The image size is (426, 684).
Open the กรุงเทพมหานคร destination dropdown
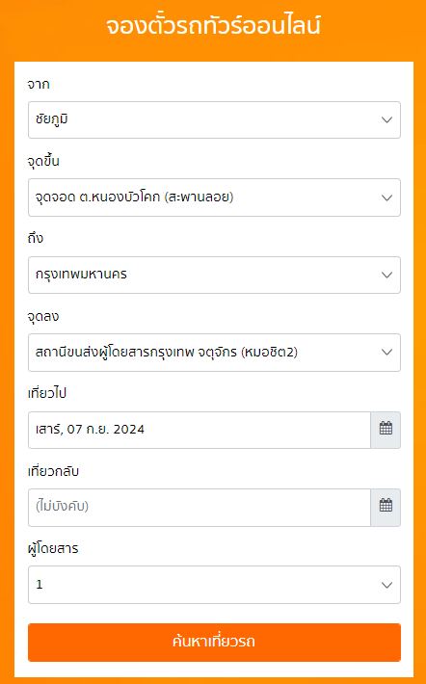(214, 275)
